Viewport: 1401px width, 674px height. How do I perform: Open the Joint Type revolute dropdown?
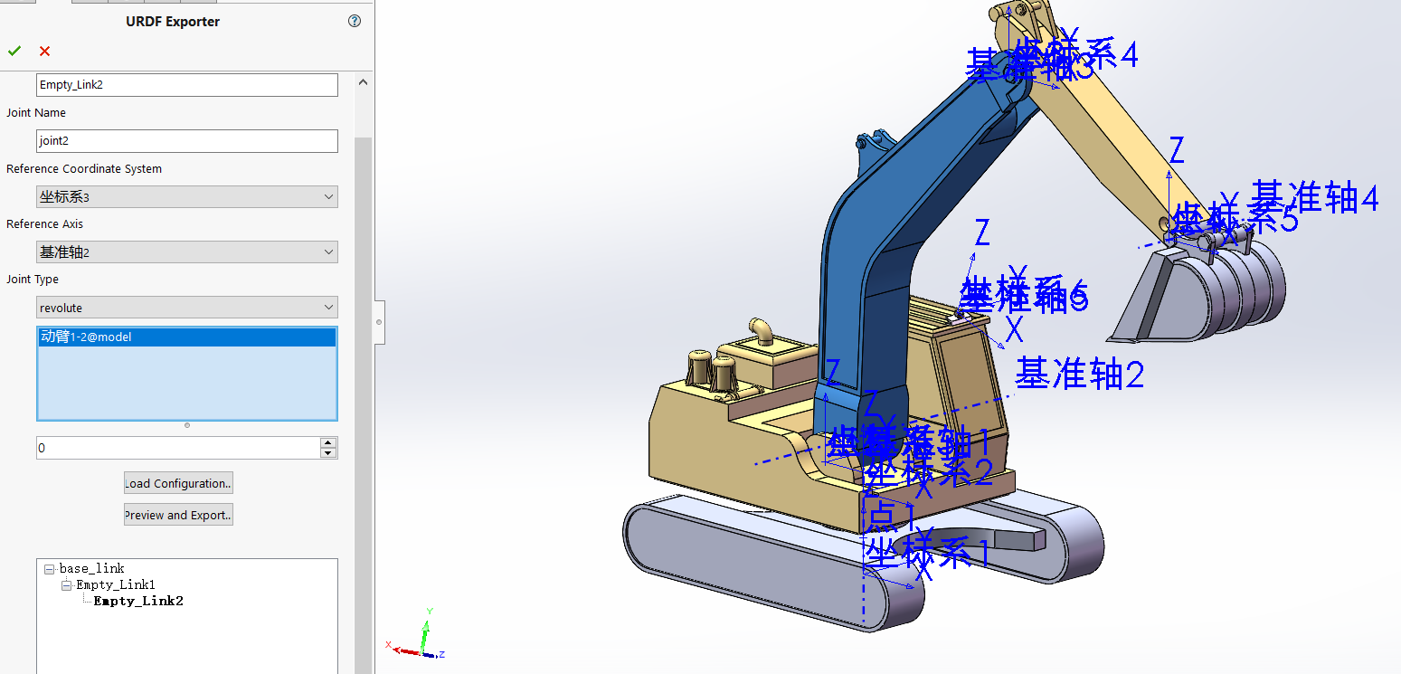[187, 308]
